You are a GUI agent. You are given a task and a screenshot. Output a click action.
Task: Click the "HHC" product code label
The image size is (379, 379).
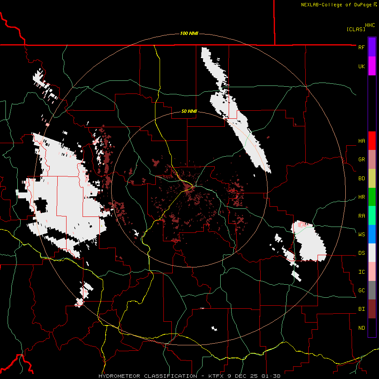click(370, 25)
